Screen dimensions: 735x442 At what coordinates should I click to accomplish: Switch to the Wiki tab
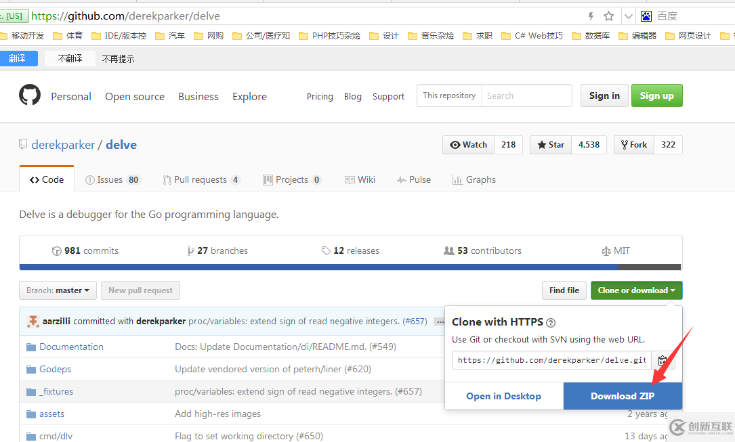coord(360,180)
